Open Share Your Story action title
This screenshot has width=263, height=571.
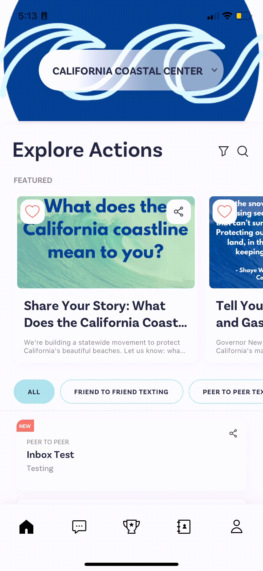tap(105, 314)
